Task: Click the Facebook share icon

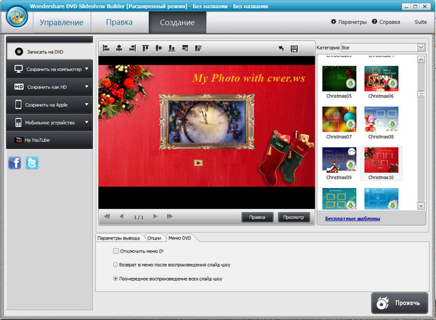Action: point(15,163)
